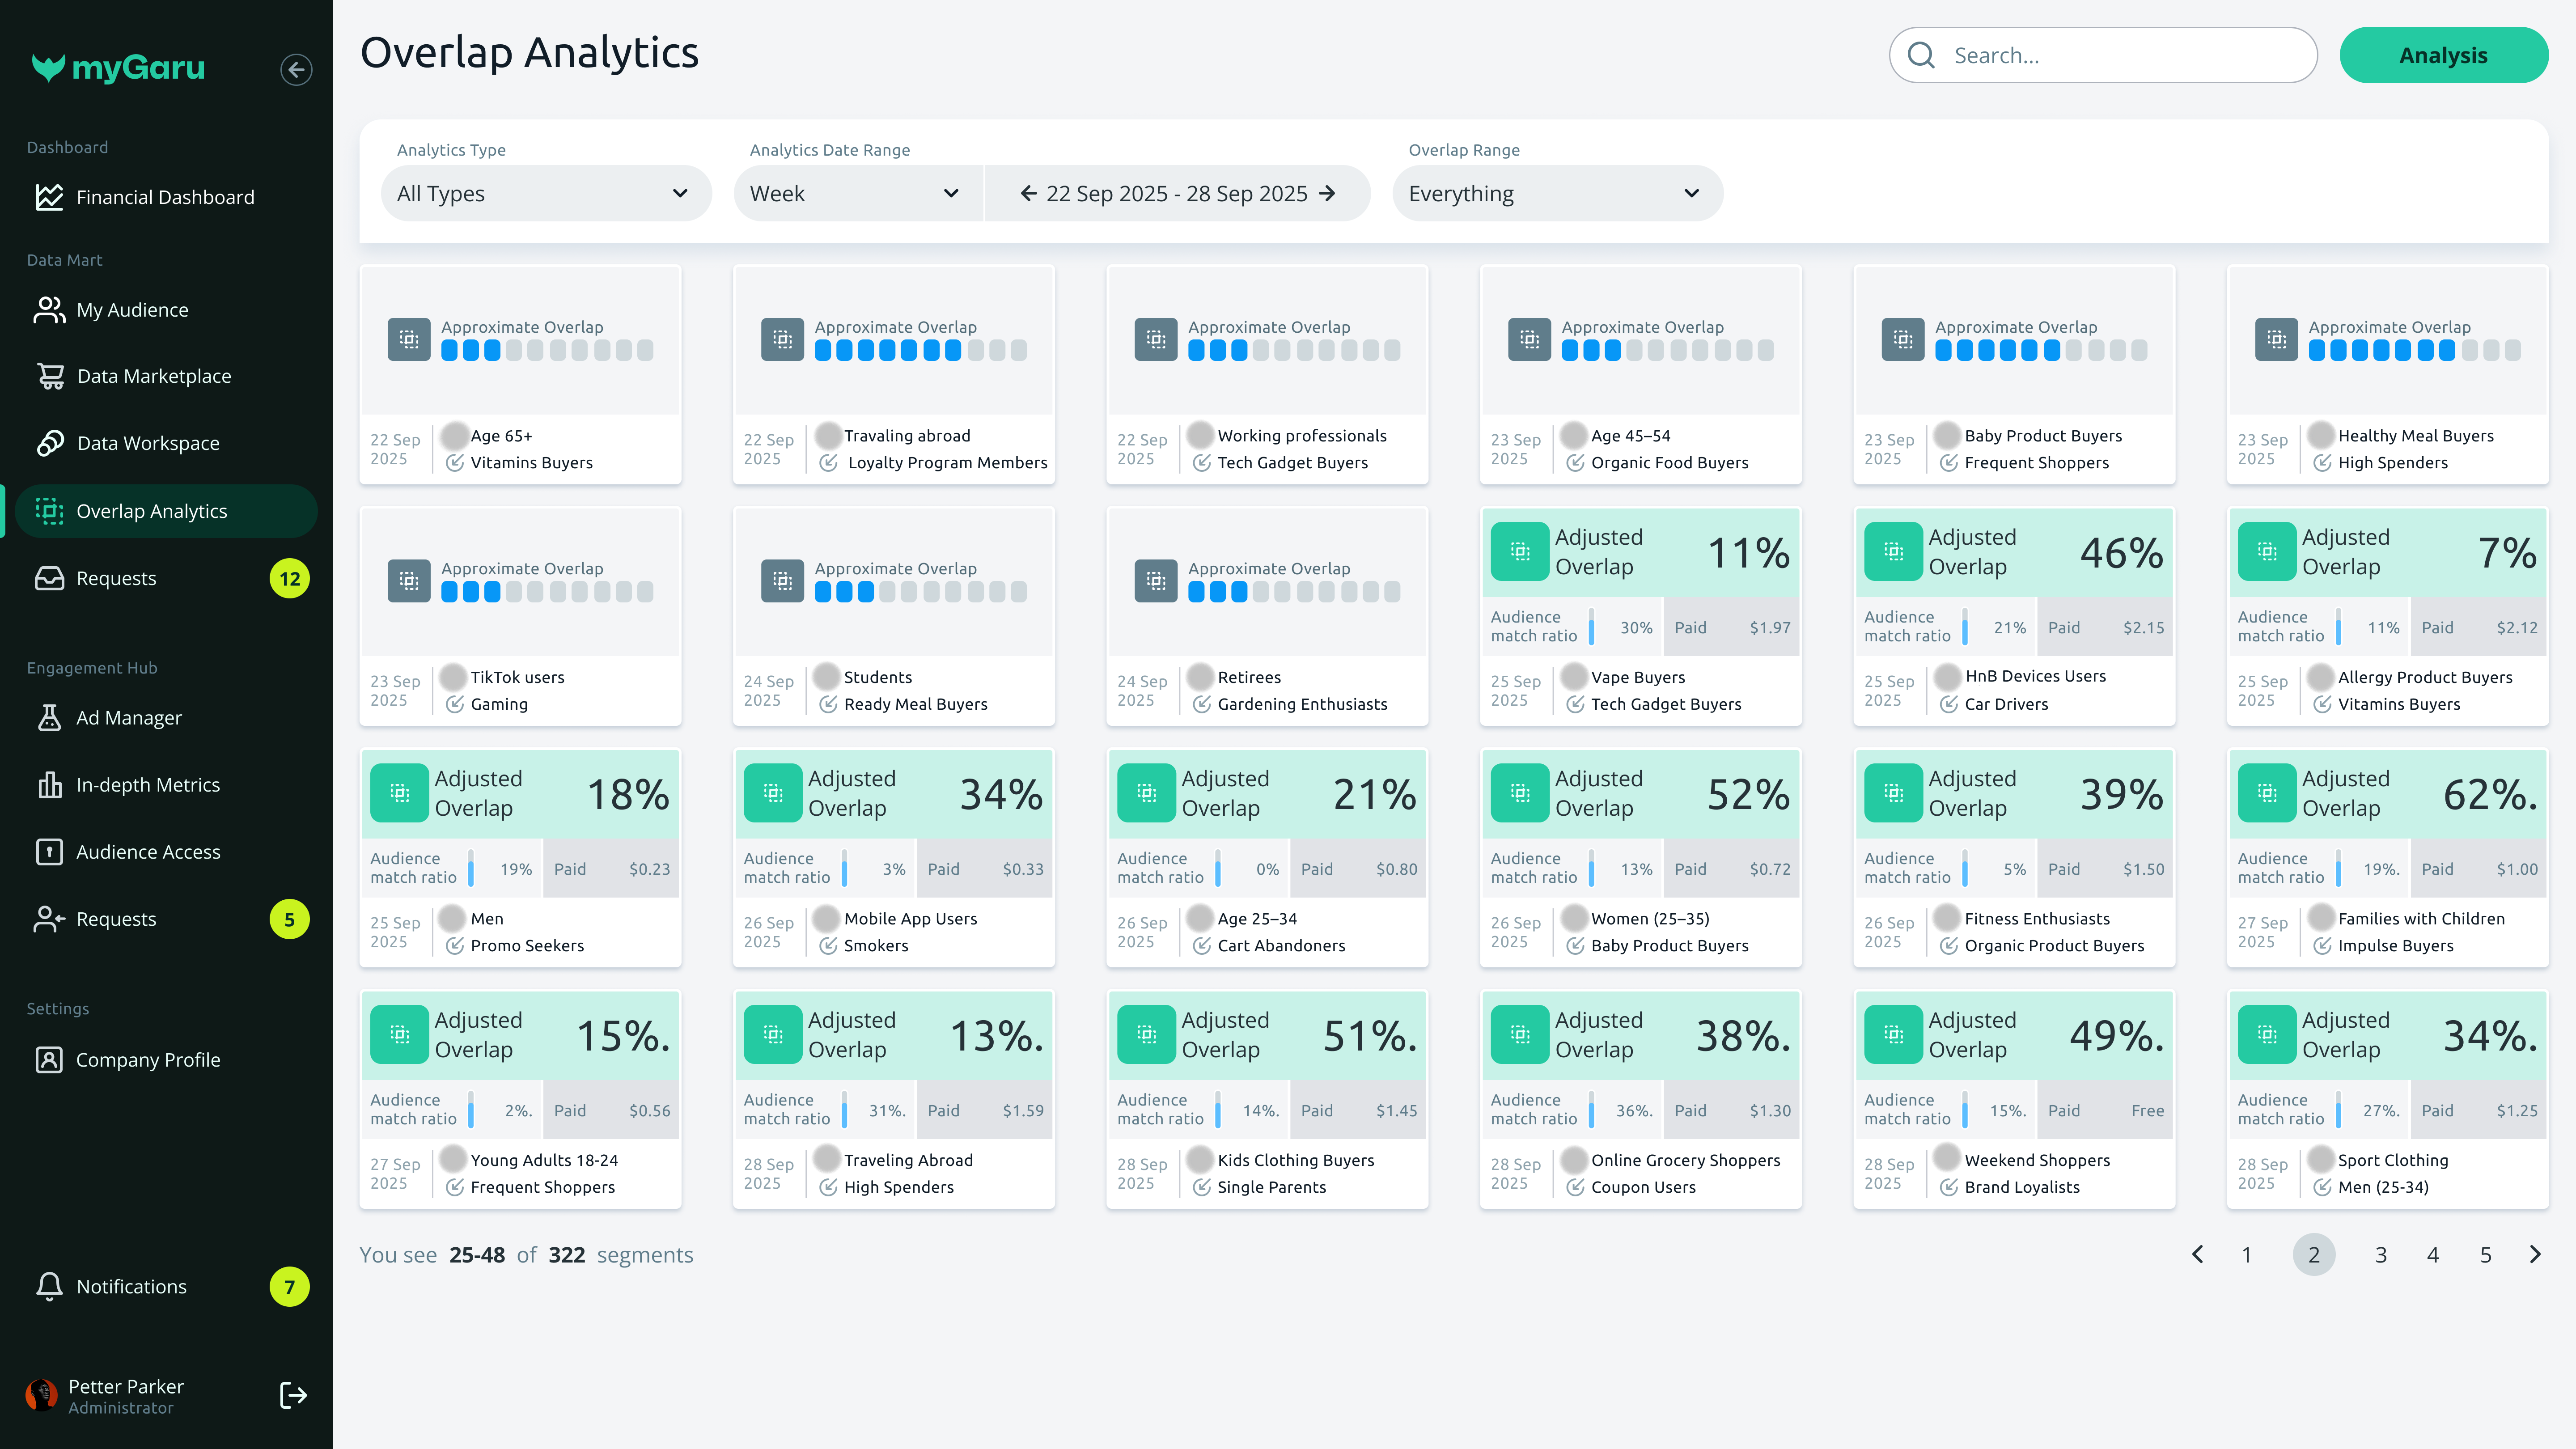
Task: Go to next week with the right arrow
Action: click(1328, 194)
